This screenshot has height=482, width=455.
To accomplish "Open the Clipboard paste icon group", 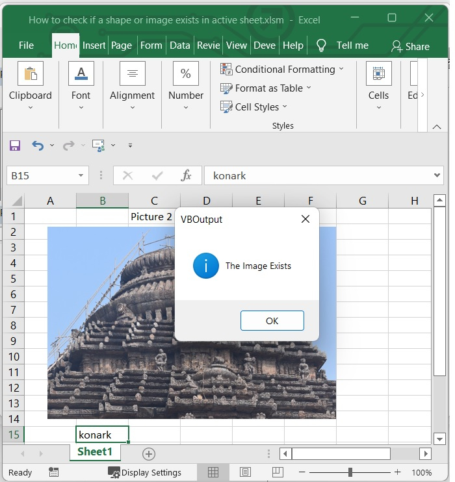I will click(x=31, y=73).
